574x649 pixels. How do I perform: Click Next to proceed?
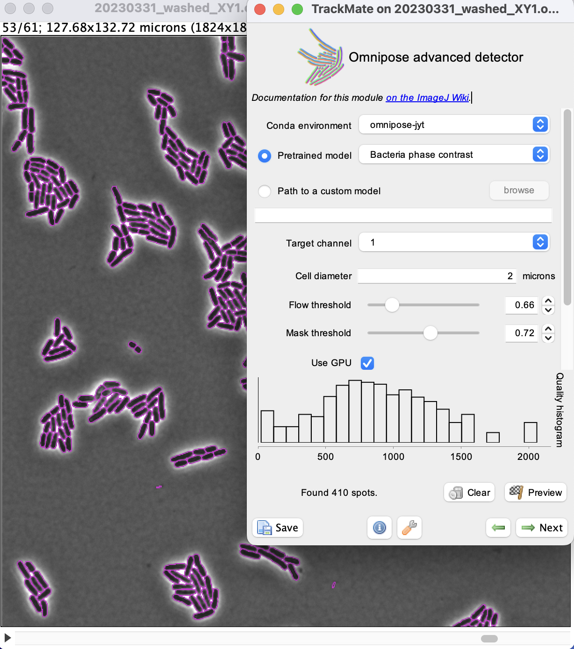(x=542, y=528)
